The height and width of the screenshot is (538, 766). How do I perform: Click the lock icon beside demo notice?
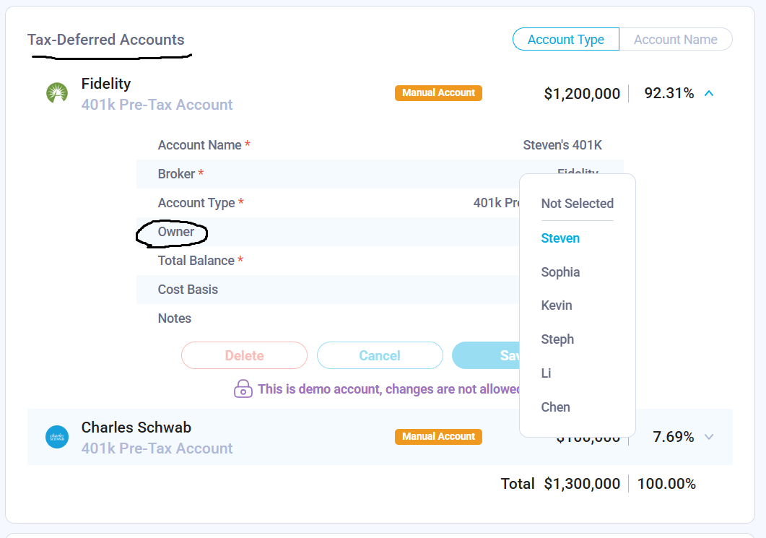[x=243, y=389]
